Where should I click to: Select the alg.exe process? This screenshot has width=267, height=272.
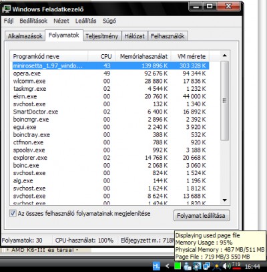click(x=110, y=180)
